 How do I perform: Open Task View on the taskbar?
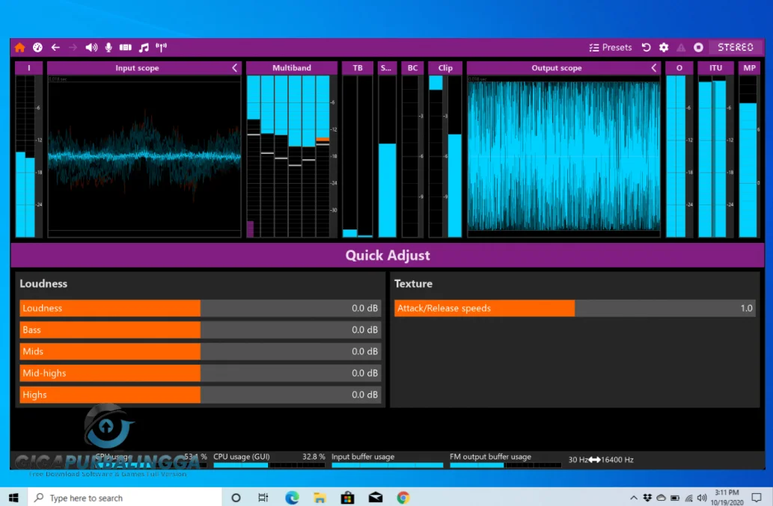[x=263, y=498]
